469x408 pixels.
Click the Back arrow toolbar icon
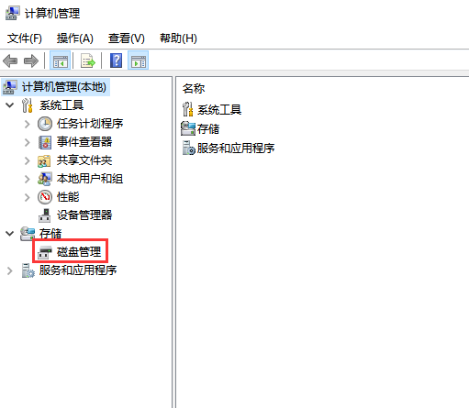pos(10,61)
